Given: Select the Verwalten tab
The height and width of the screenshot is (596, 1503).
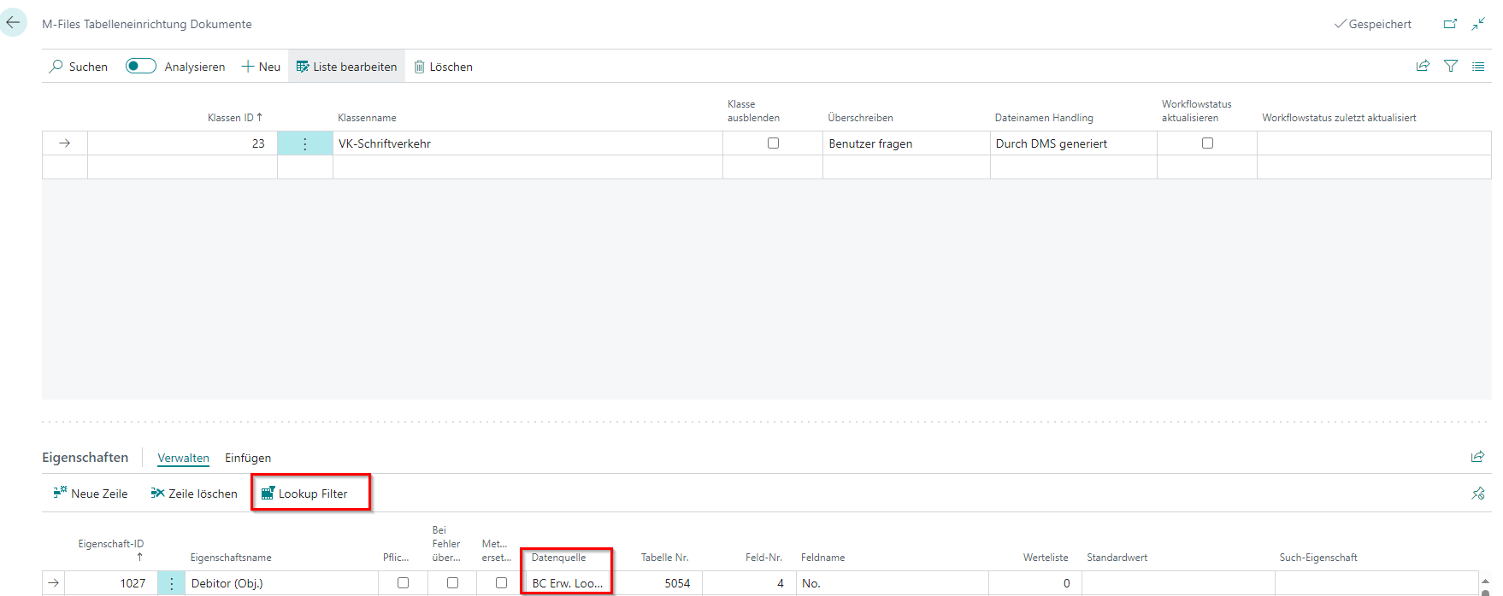Looking at the screenshot, I should point(183,458).
